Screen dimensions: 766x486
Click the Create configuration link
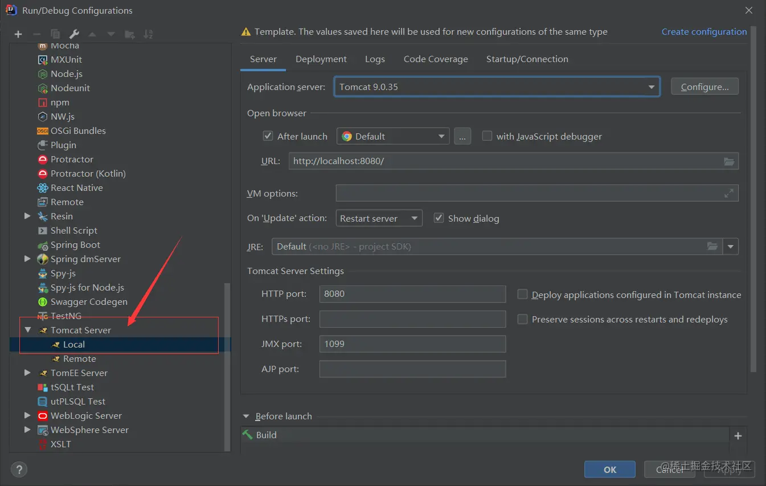click(x=704, y=32)
